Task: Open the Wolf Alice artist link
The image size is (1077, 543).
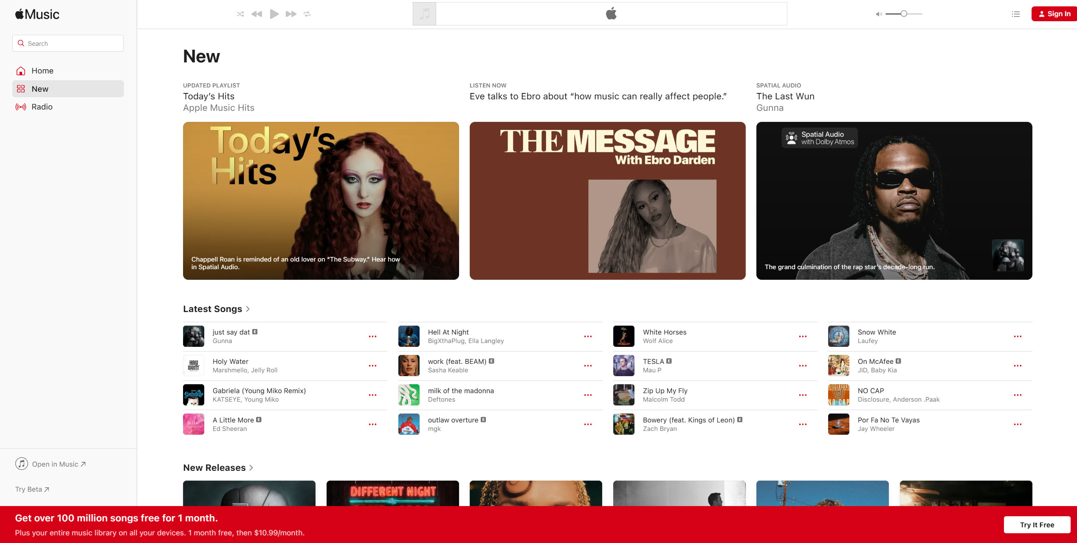Action: 658,341
